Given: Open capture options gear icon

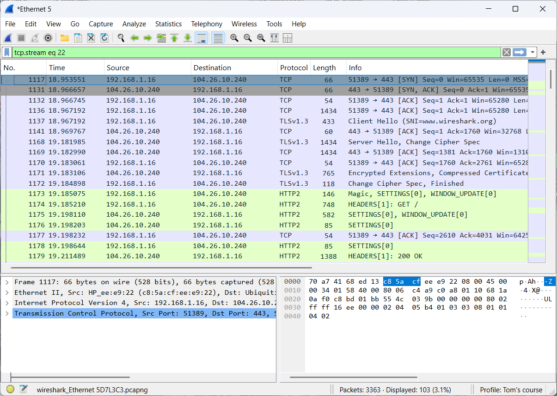Looking at the screenshot, I should click(48, 38).
